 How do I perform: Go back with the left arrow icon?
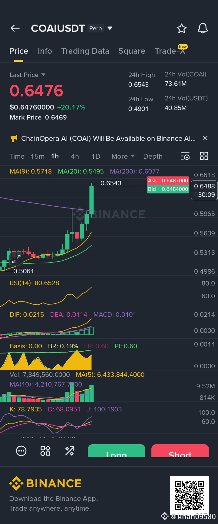coord(15,28)
